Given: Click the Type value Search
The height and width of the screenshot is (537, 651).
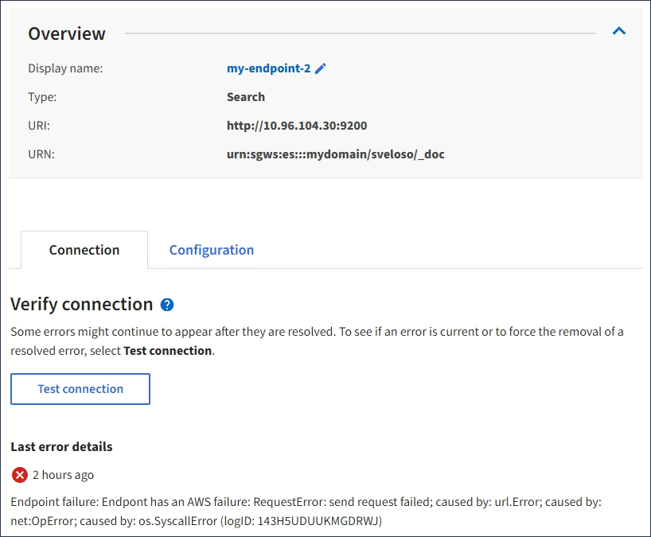Looking at the screenshot, I should coord(245,97).
